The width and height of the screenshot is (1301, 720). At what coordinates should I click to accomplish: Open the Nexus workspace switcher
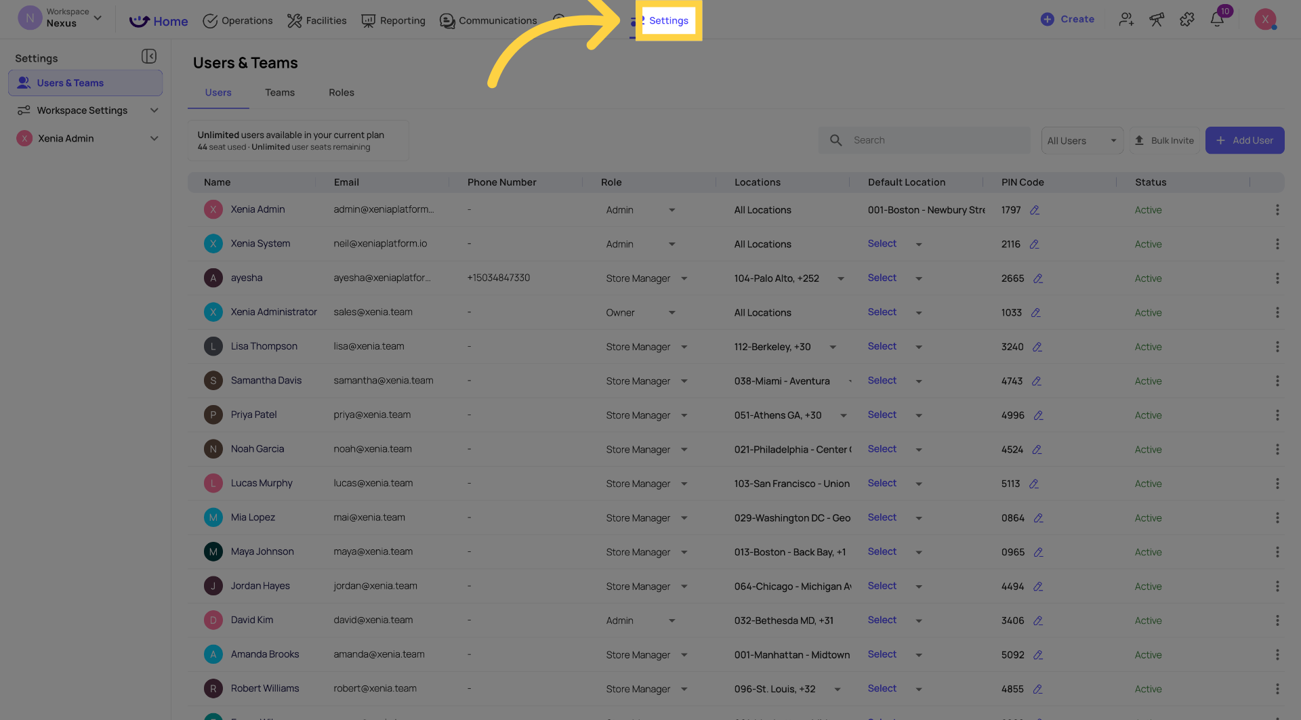click(61, 18)
